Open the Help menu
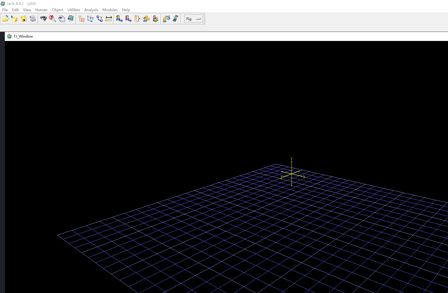 click(x=126, y=10)
